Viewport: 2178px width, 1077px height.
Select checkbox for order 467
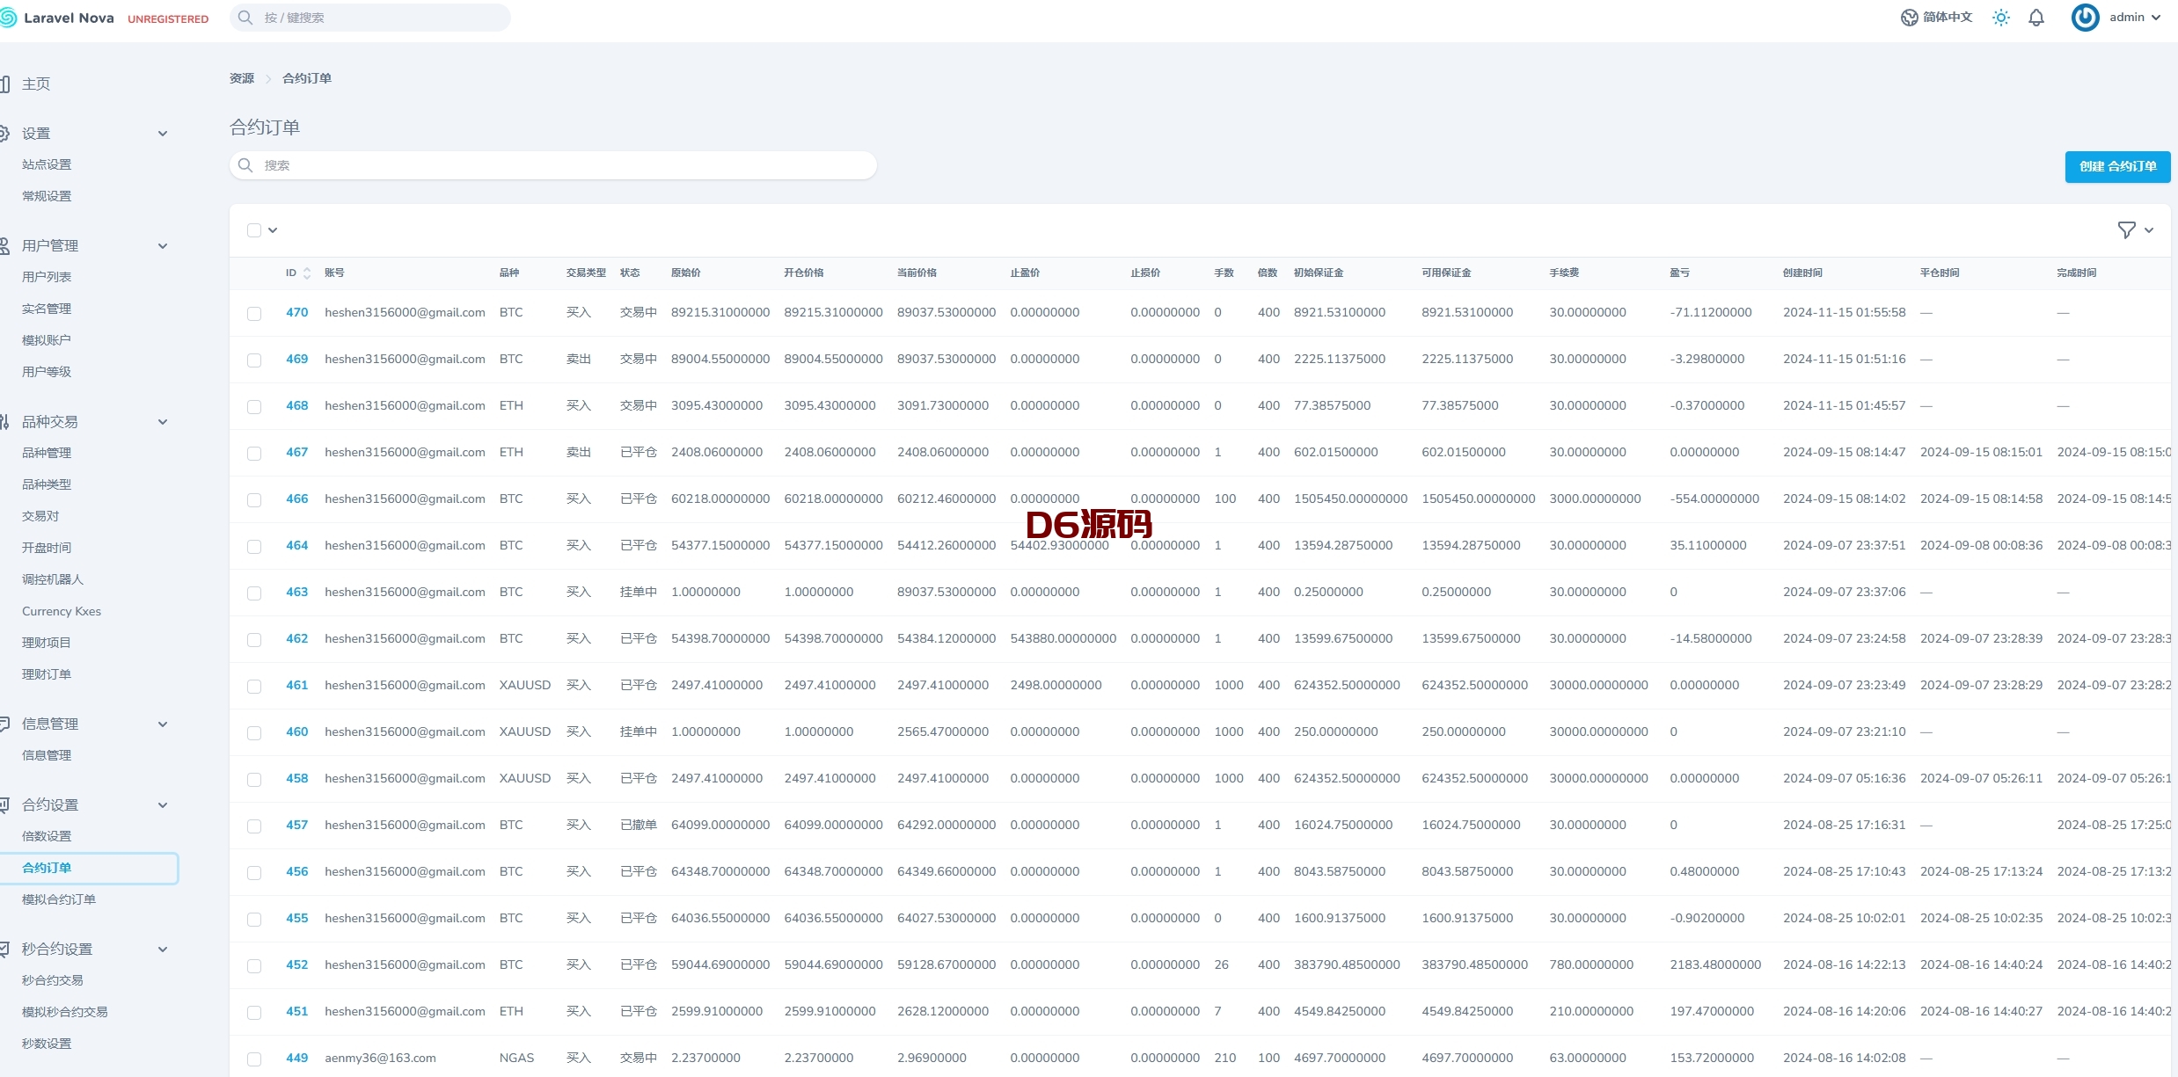(x=254, y=454)
